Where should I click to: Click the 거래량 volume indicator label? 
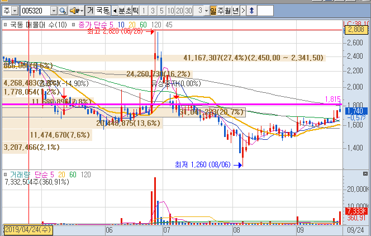pyautogui.click(x=20, y=174)
